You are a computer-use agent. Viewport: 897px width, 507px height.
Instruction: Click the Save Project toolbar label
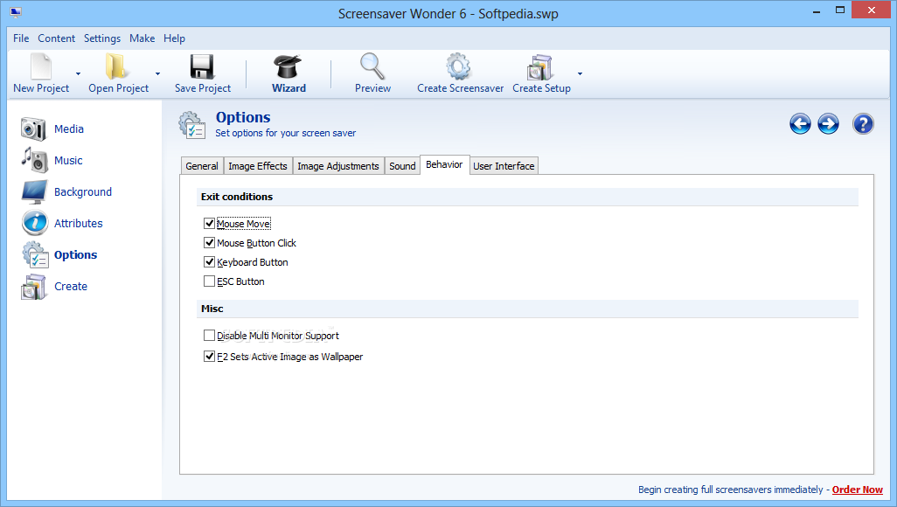click(203, 88)
